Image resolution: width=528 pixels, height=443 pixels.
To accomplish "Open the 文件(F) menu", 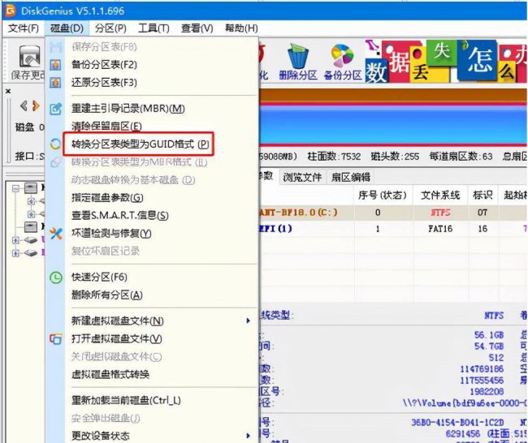I will (24, 28).
